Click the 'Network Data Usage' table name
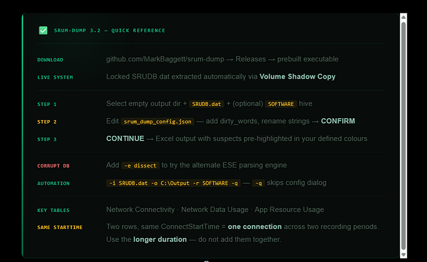 tap(215, 210)
